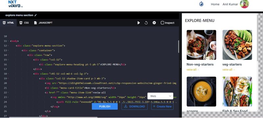Click the Non-veg-starters food thumbnail
The height and width of the screenshot is (118, 263).
coord(201,45)
